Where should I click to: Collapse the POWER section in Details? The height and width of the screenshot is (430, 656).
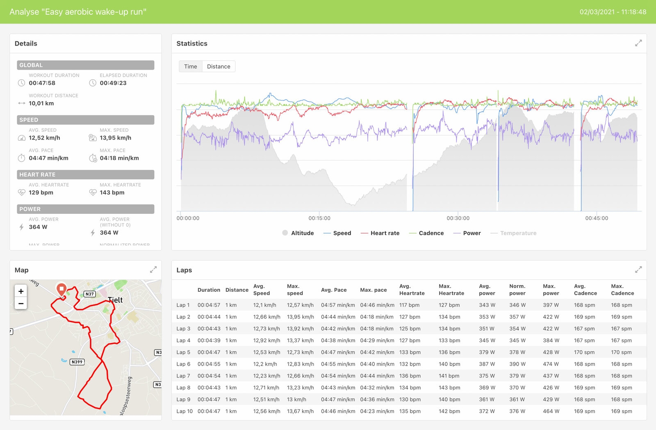click(85, 209)
